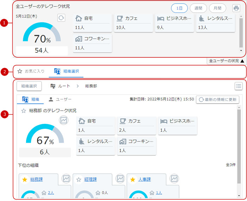Switch to the 組織選択 tab

pyautogui.click(x=66, y=71)
